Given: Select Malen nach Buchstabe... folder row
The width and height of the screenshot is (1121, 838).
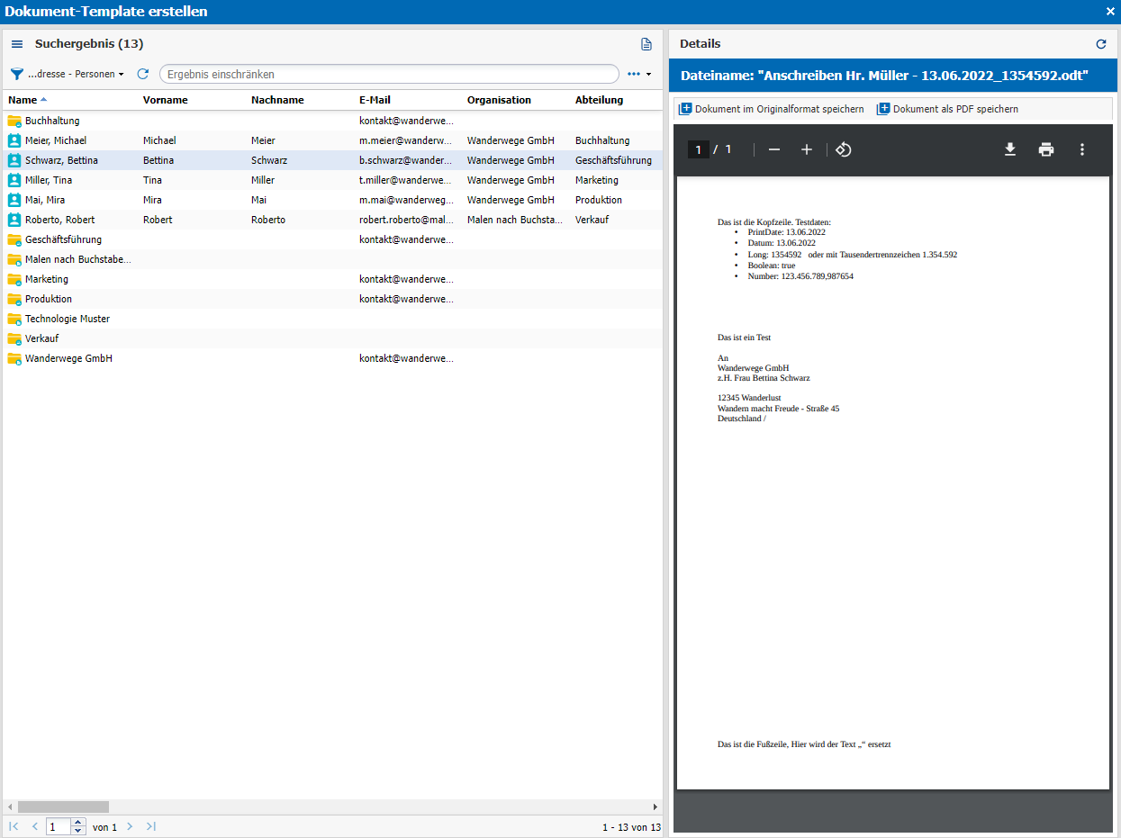Looking at the screenshot, I should [332, 259].
